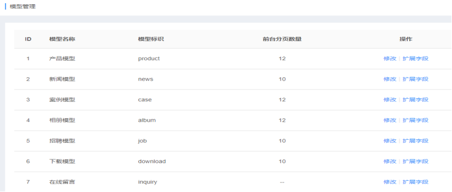Open 扩展字段 for the inquiry model
452x192 pixels.
[x=415, y=182]
